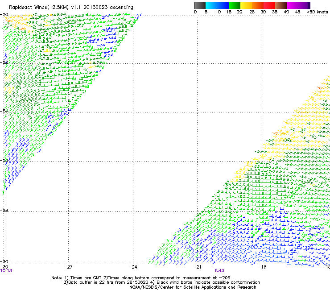330x290 pixels.
Task: Pick the yellow 20-25 knots legend color
Action: pyautogui.click(x=246, y=5)
